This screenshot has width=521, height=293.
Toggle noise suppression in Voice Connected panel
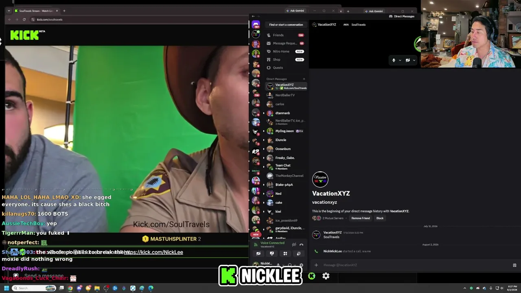coord(294,245)
